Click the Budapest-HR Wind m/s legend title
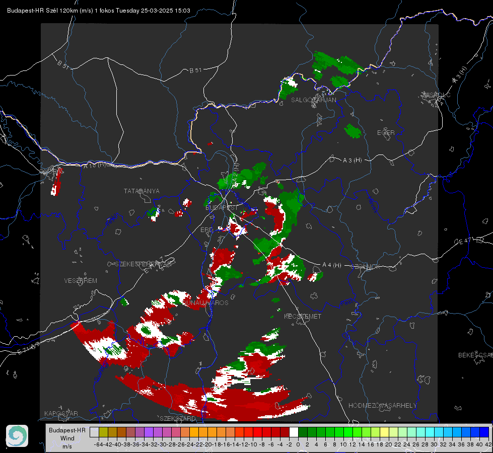This screenshot has width=493, height=453. (67, 438)
